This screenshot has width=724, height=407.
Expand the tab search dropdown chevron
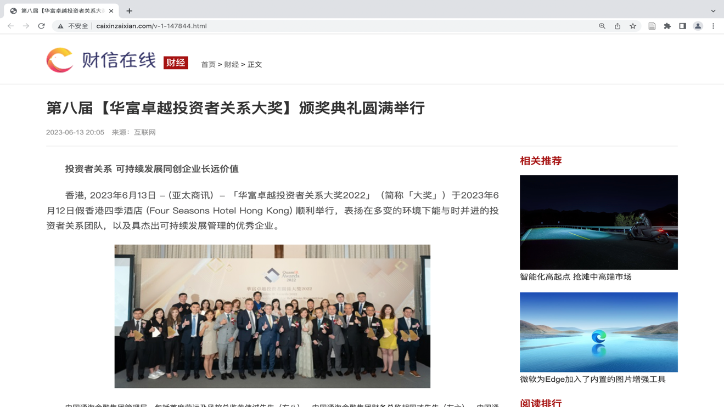click(713, 11)
